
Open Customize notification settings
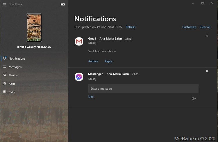[x=189, y=27]
